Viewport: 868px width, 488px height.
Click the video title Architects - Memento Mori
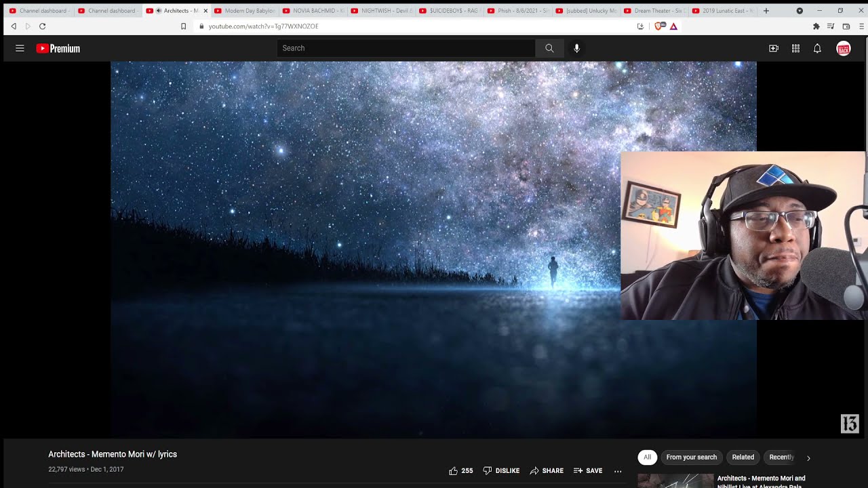tap(113, 454)
